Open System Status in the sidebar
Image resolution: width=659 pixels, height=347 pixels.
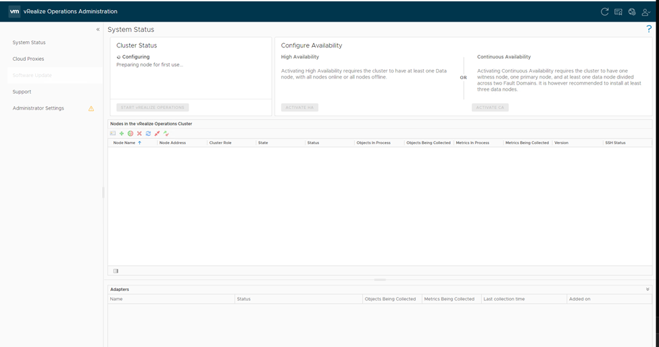pyautogui.click(x=29, y=43)
